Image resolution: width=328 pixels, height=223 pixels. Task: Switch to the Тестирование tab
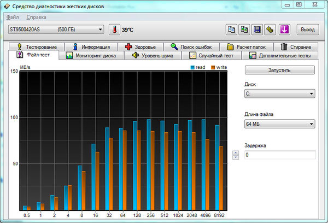(x=37, y=47)
